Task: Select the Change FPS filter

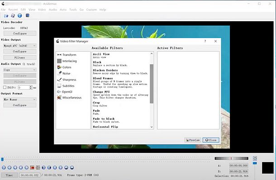Action: pyautogui.click(x=121, y=95)
